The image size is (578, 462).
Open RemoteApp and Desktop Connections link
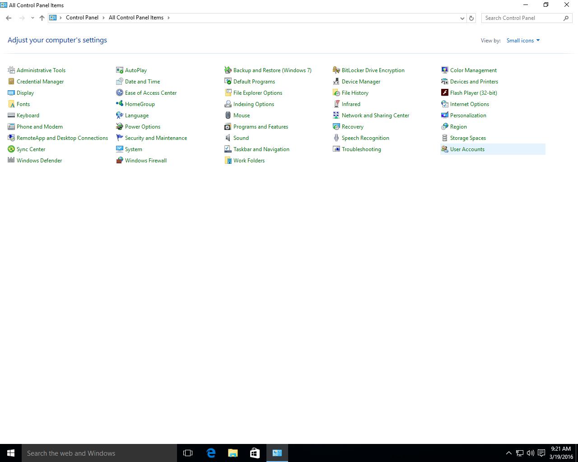[62, 138]
